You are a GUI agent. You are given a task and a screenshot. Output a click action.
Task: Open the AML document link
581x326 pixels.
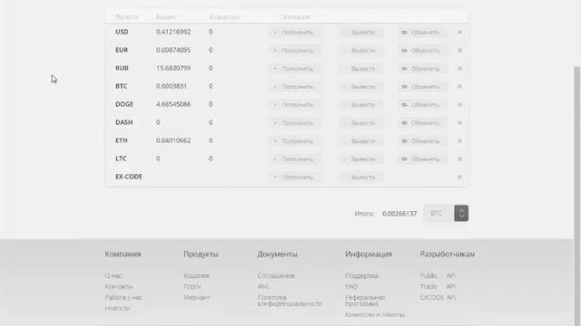point(263,286)
